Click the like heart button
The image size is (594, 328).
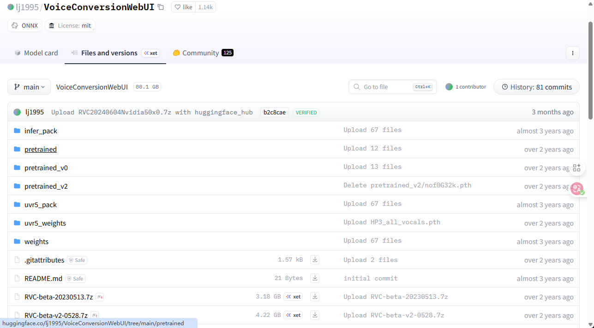tap(183, 7)
